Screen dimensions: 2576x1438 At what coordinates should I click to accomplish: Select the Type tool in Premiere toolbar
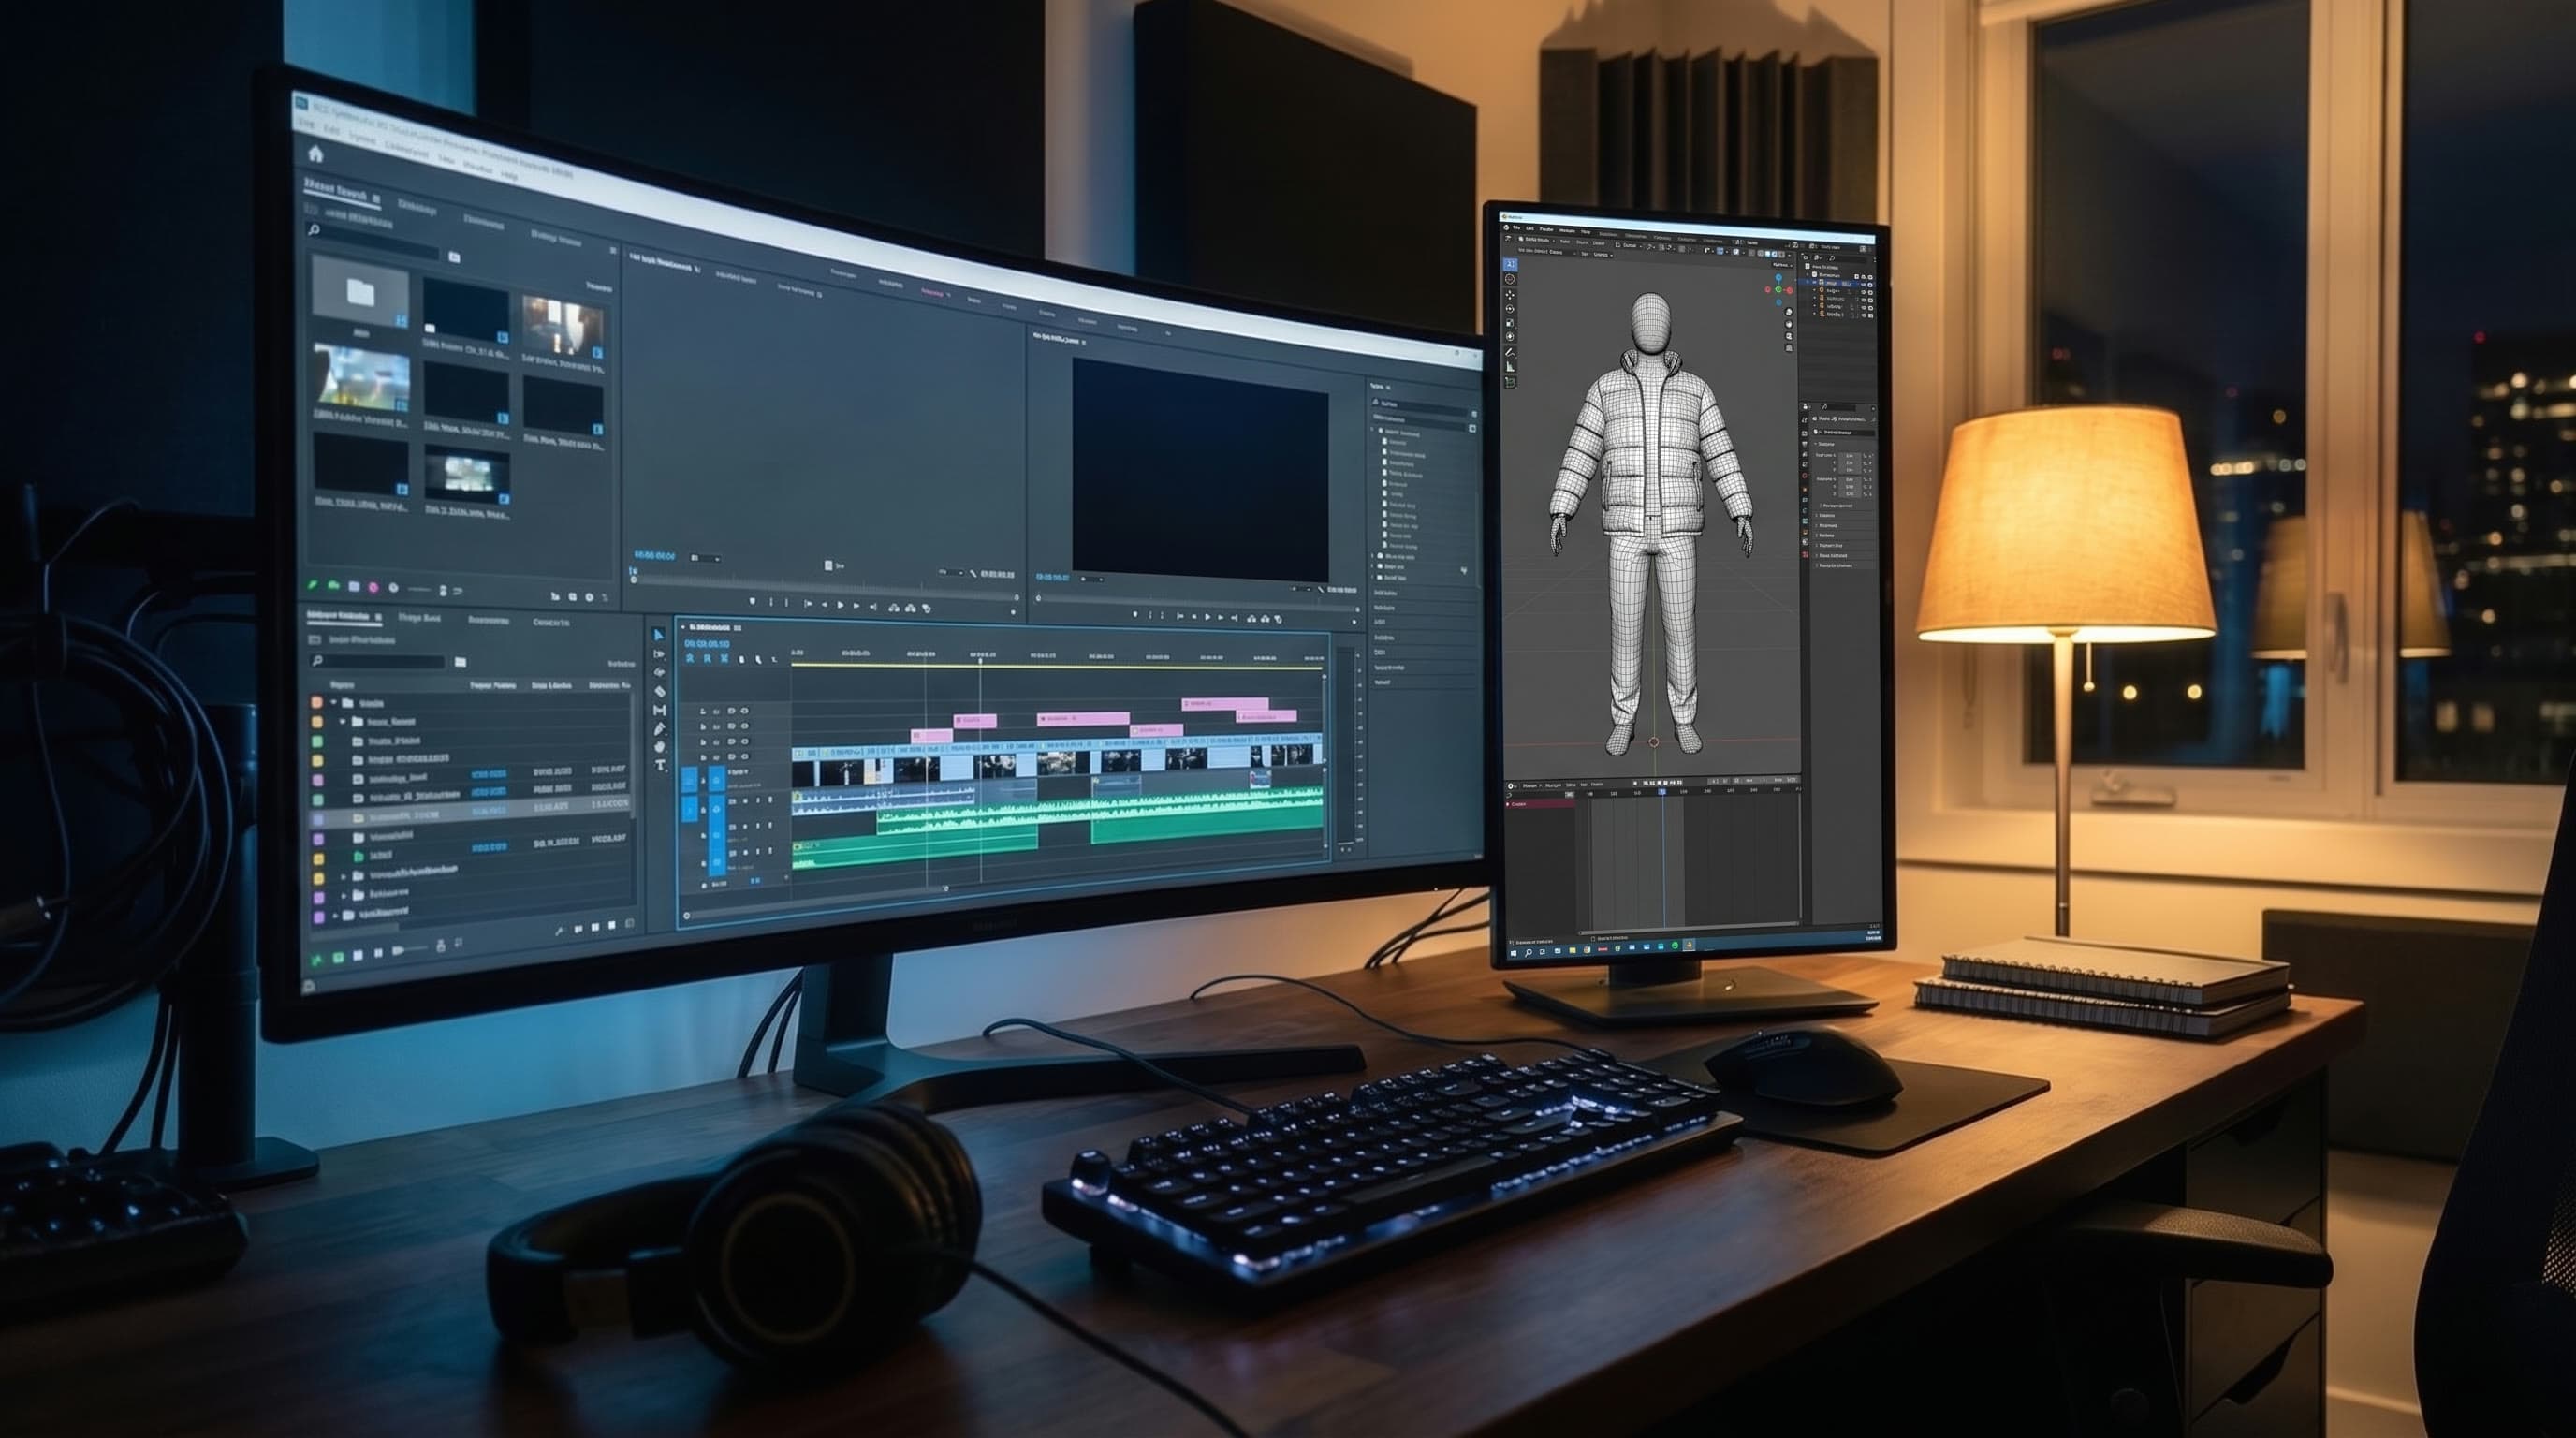tap(661, 765)
